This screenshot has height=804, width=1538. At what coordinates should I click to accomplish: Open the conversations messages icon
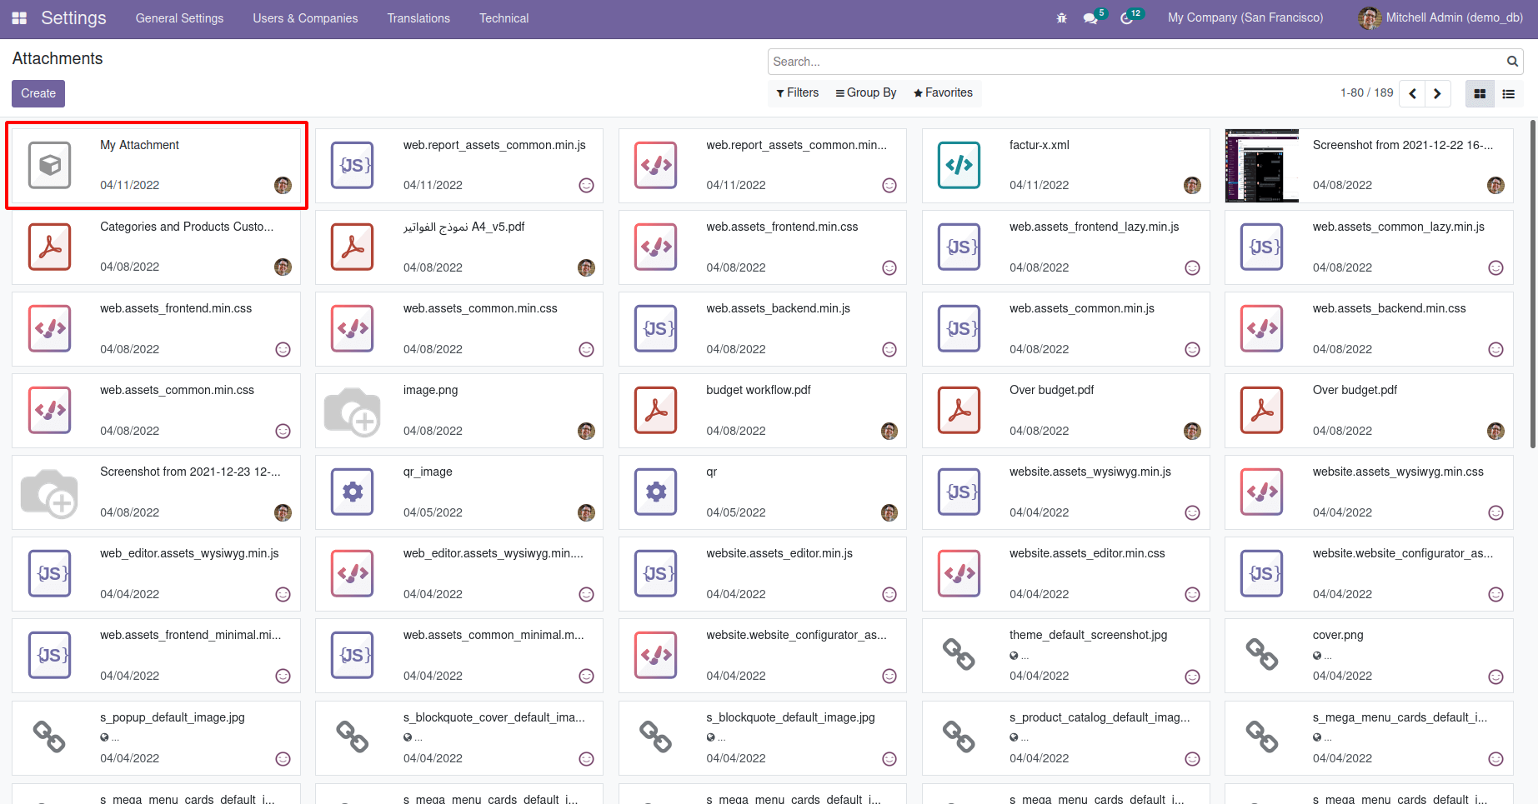tap(1090, 17)
